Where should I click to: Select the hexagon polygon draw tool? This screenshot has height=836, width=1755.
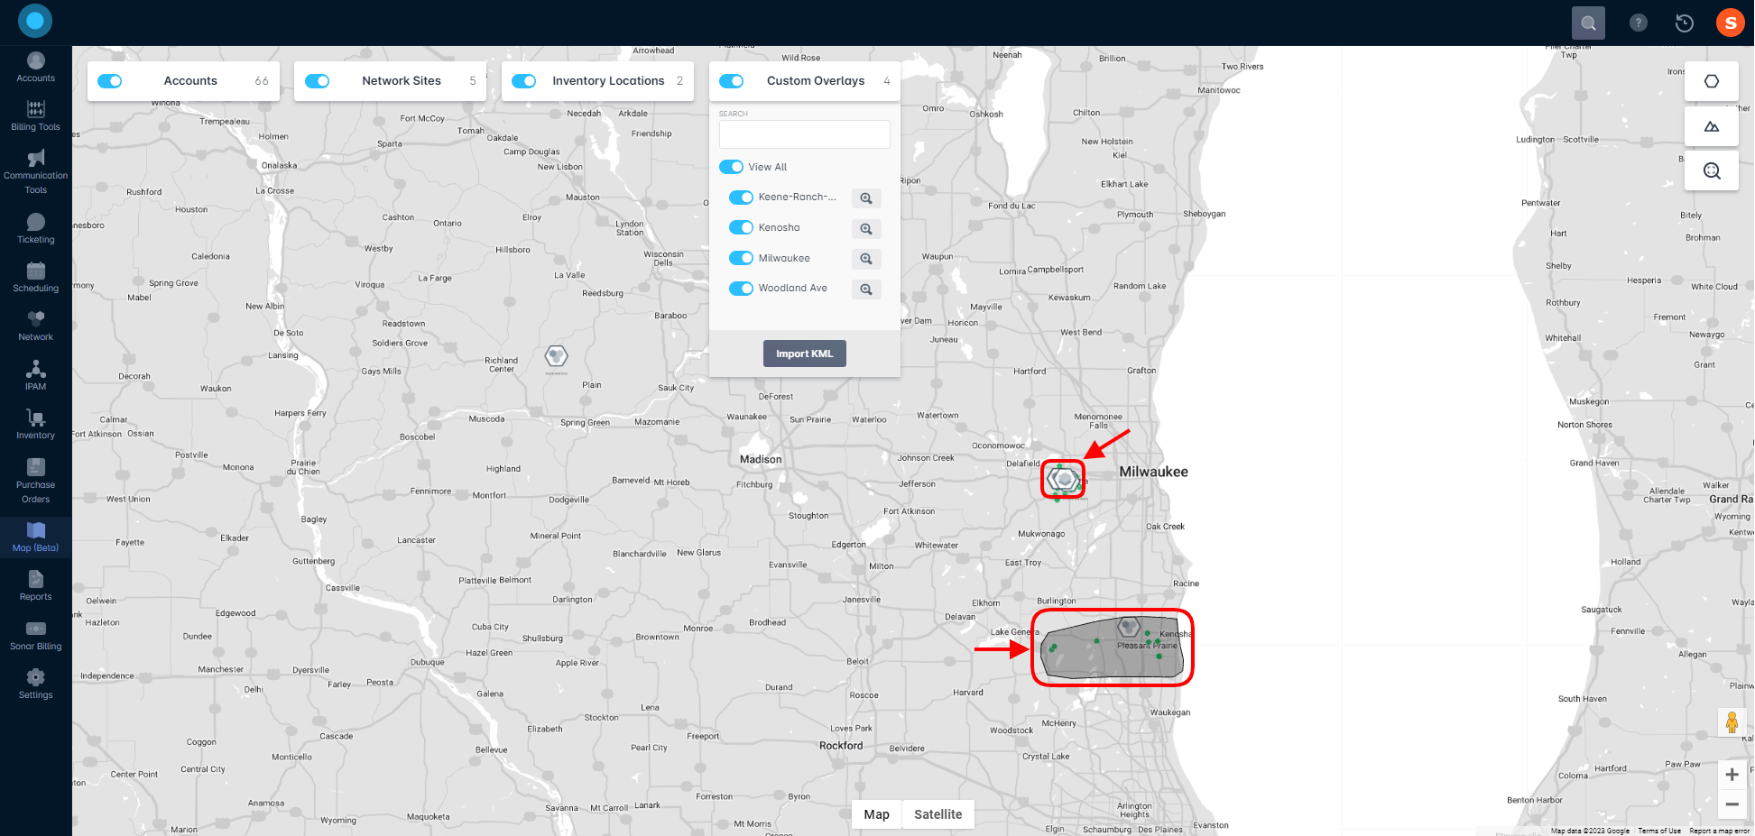tap(1711, 81)
